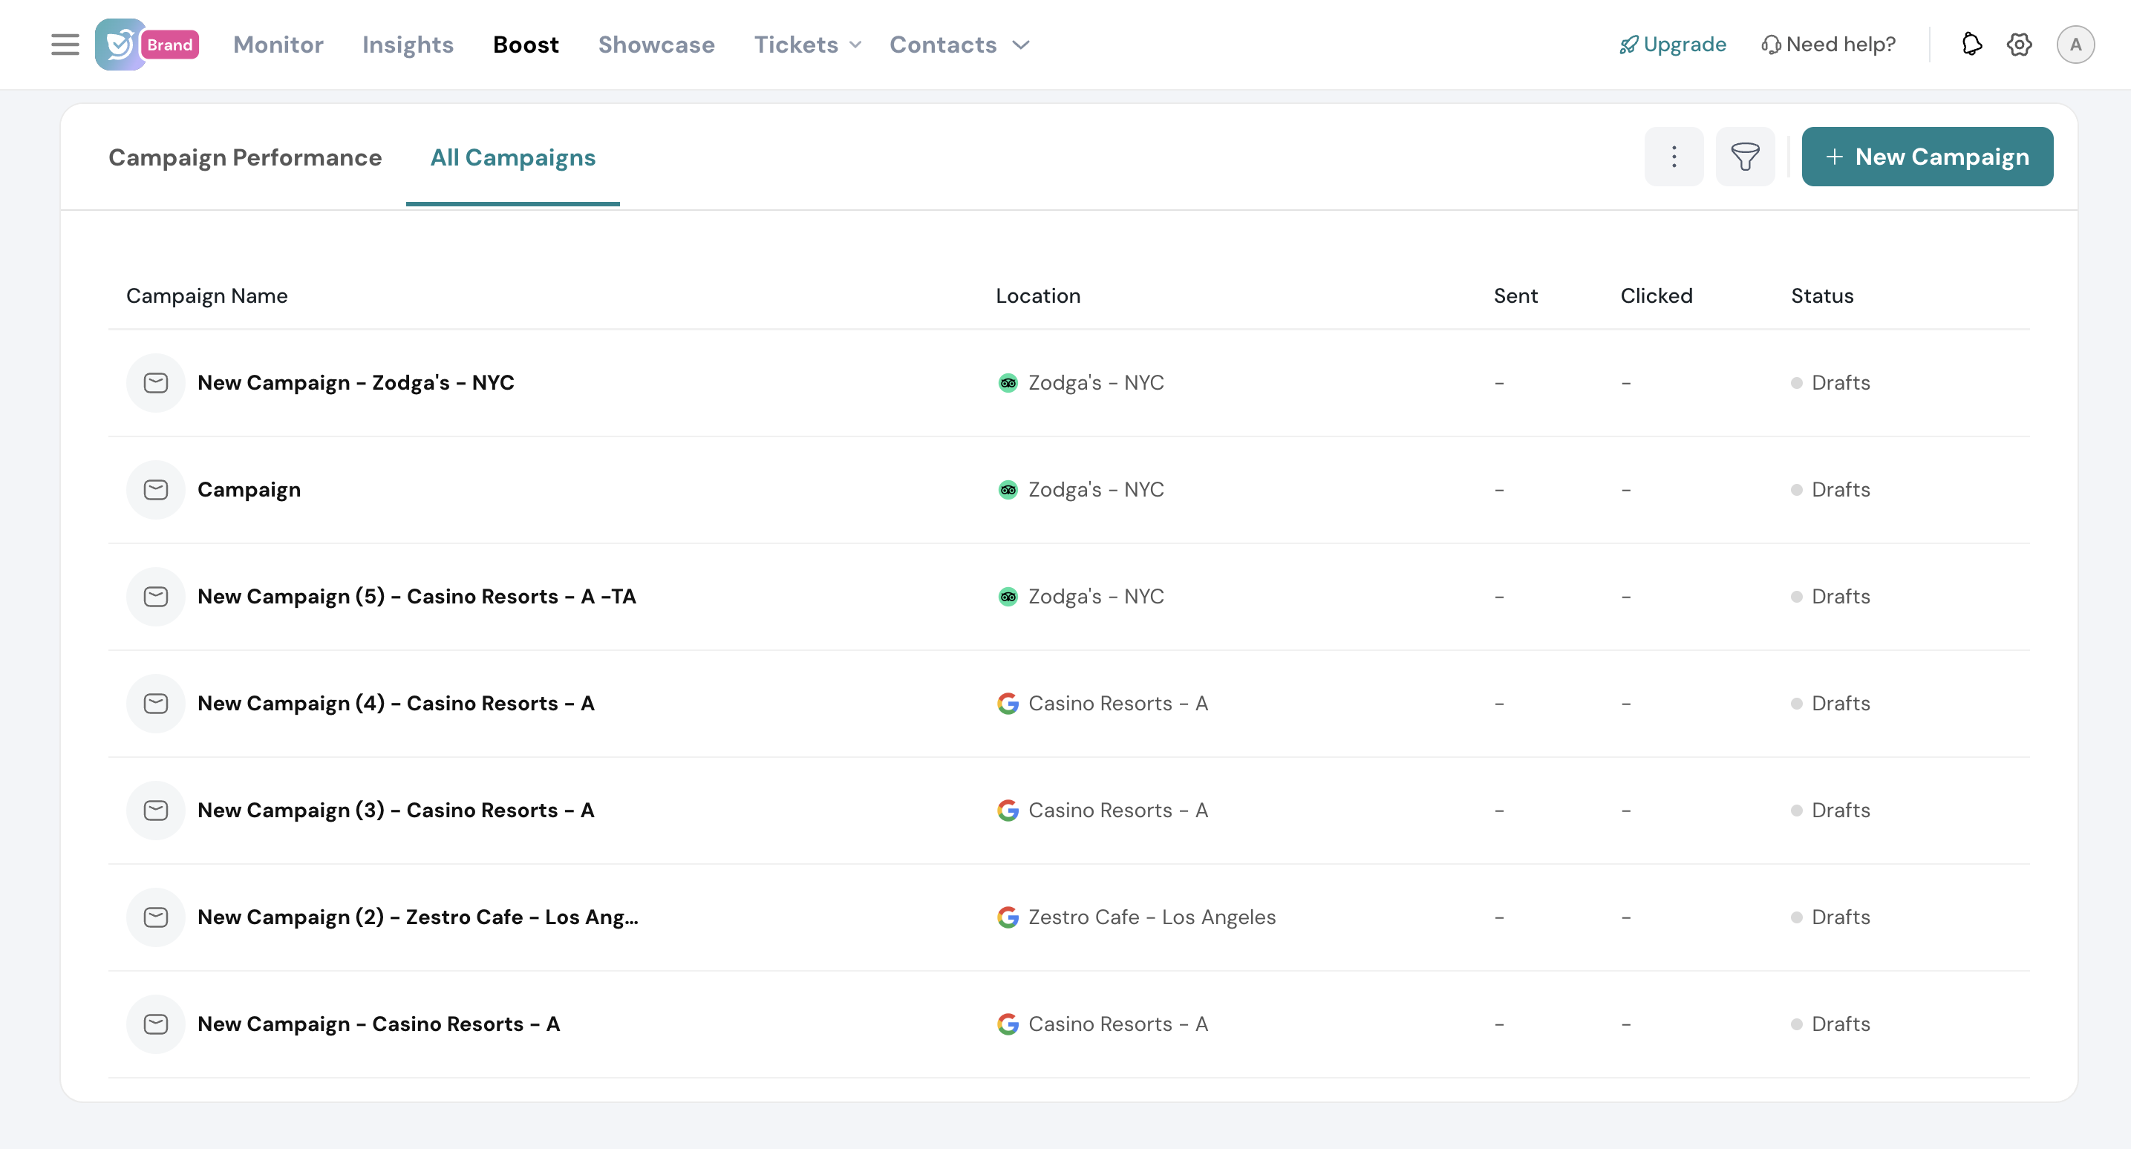
Task: Click the Upgrade link
Action: (x=1672, y=45)
